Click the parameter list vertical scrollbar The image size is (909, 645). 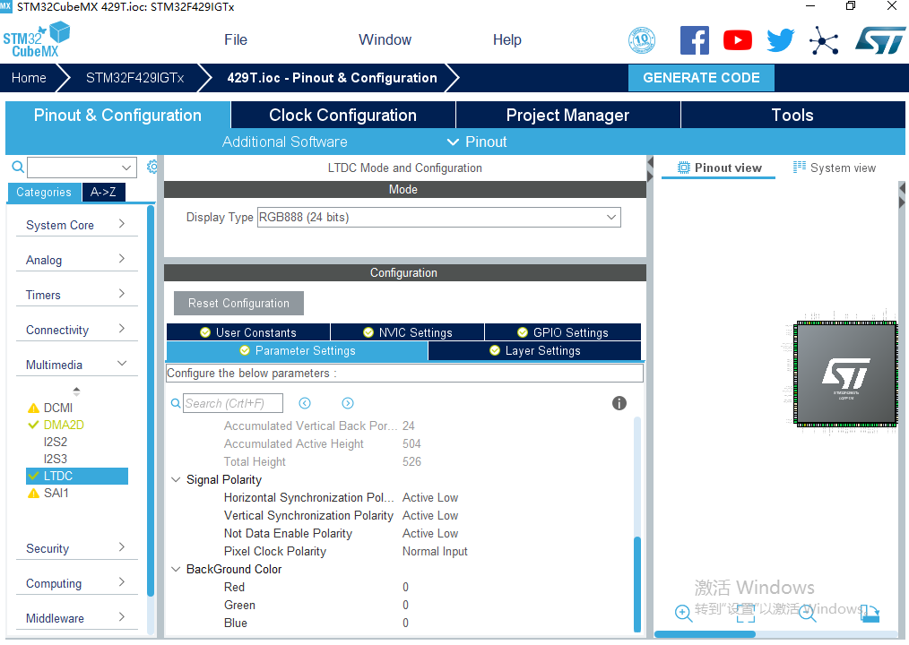637,584
